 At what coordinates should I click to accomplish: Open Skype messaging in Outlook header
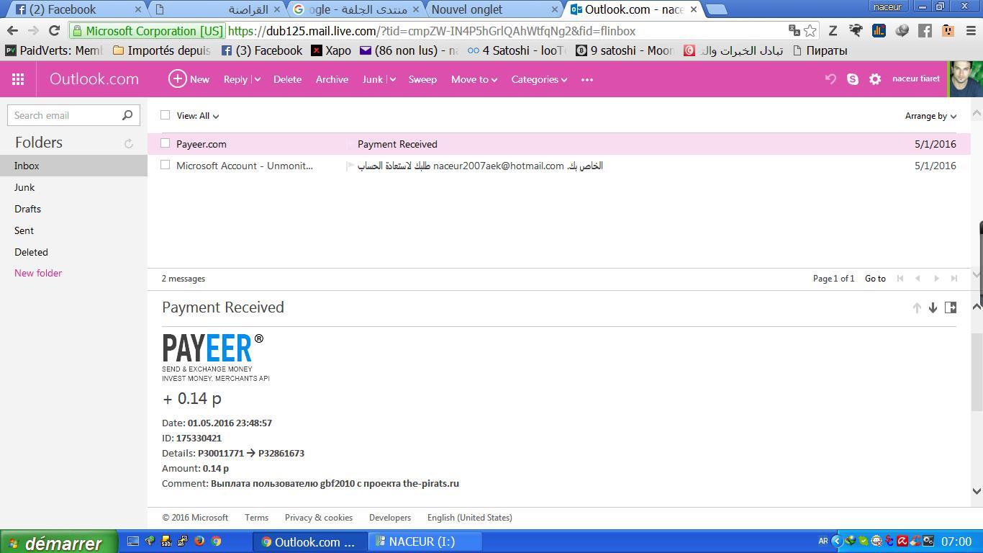point(853,79)
